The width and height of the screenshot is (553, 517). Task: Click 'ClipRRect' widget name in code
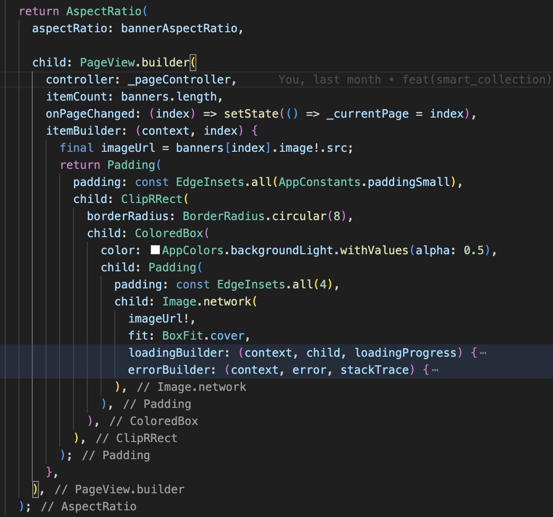[x=152, y=199]
